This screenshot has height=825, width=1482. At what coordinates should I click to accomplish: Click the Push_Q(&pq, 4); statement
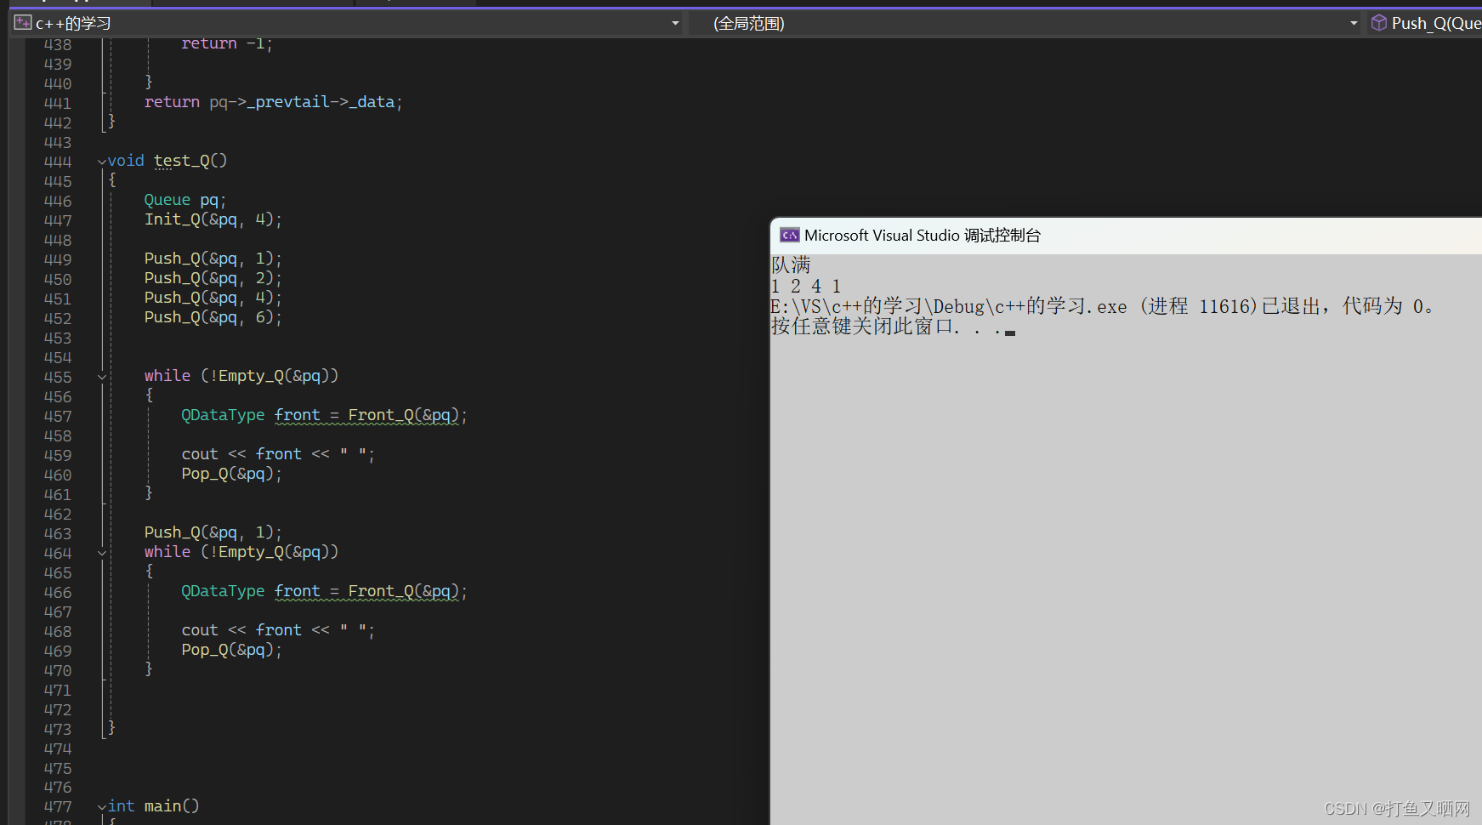[x=213, y=298]
